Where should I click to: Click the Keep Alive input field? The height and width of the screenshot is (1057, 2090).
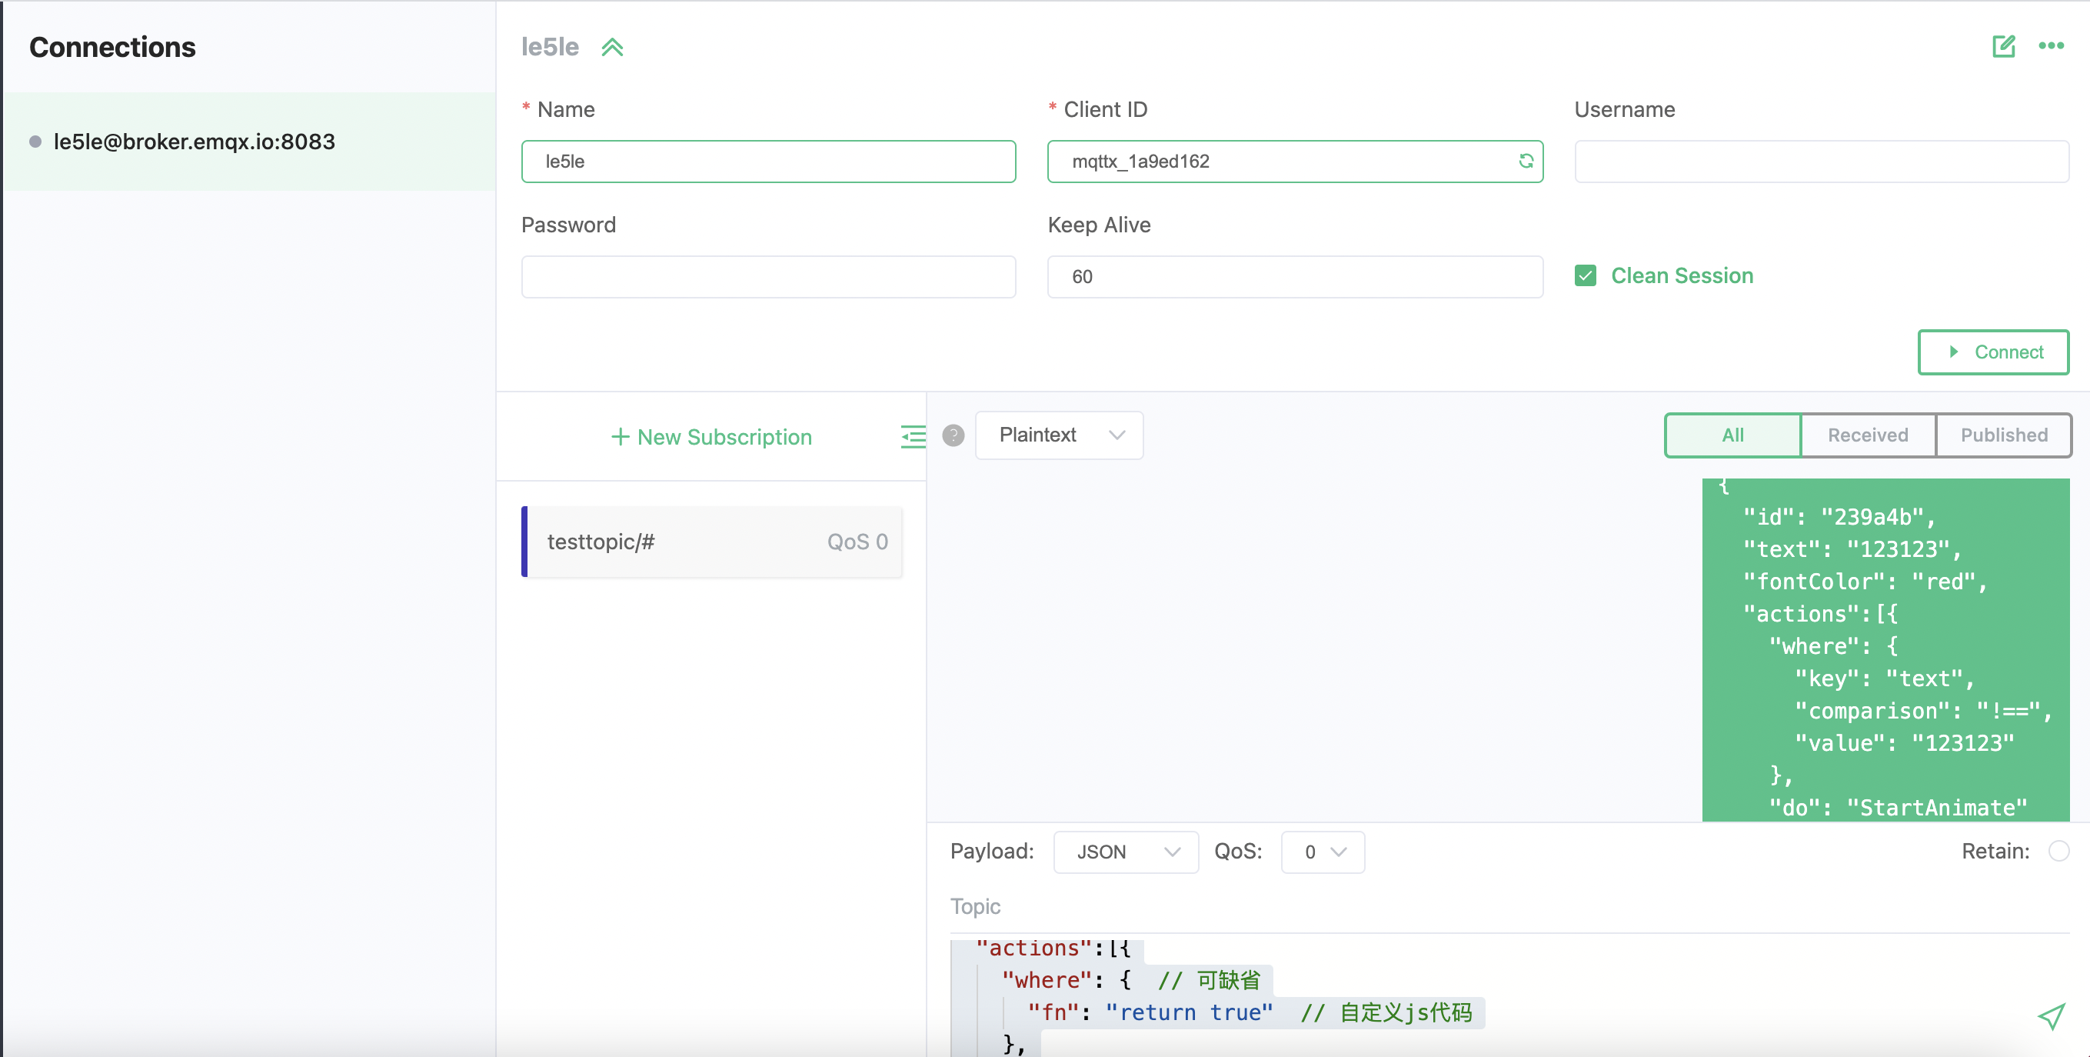pyautogui.click(x=1295, y=277)
